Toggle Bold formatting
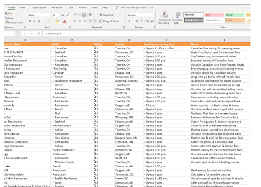Viewport: 261px width, 187px height. [30, 21]
